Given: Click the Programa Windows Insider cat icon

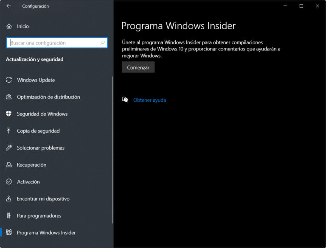Looking at the screenshot, I should click(x=9, y=232).
